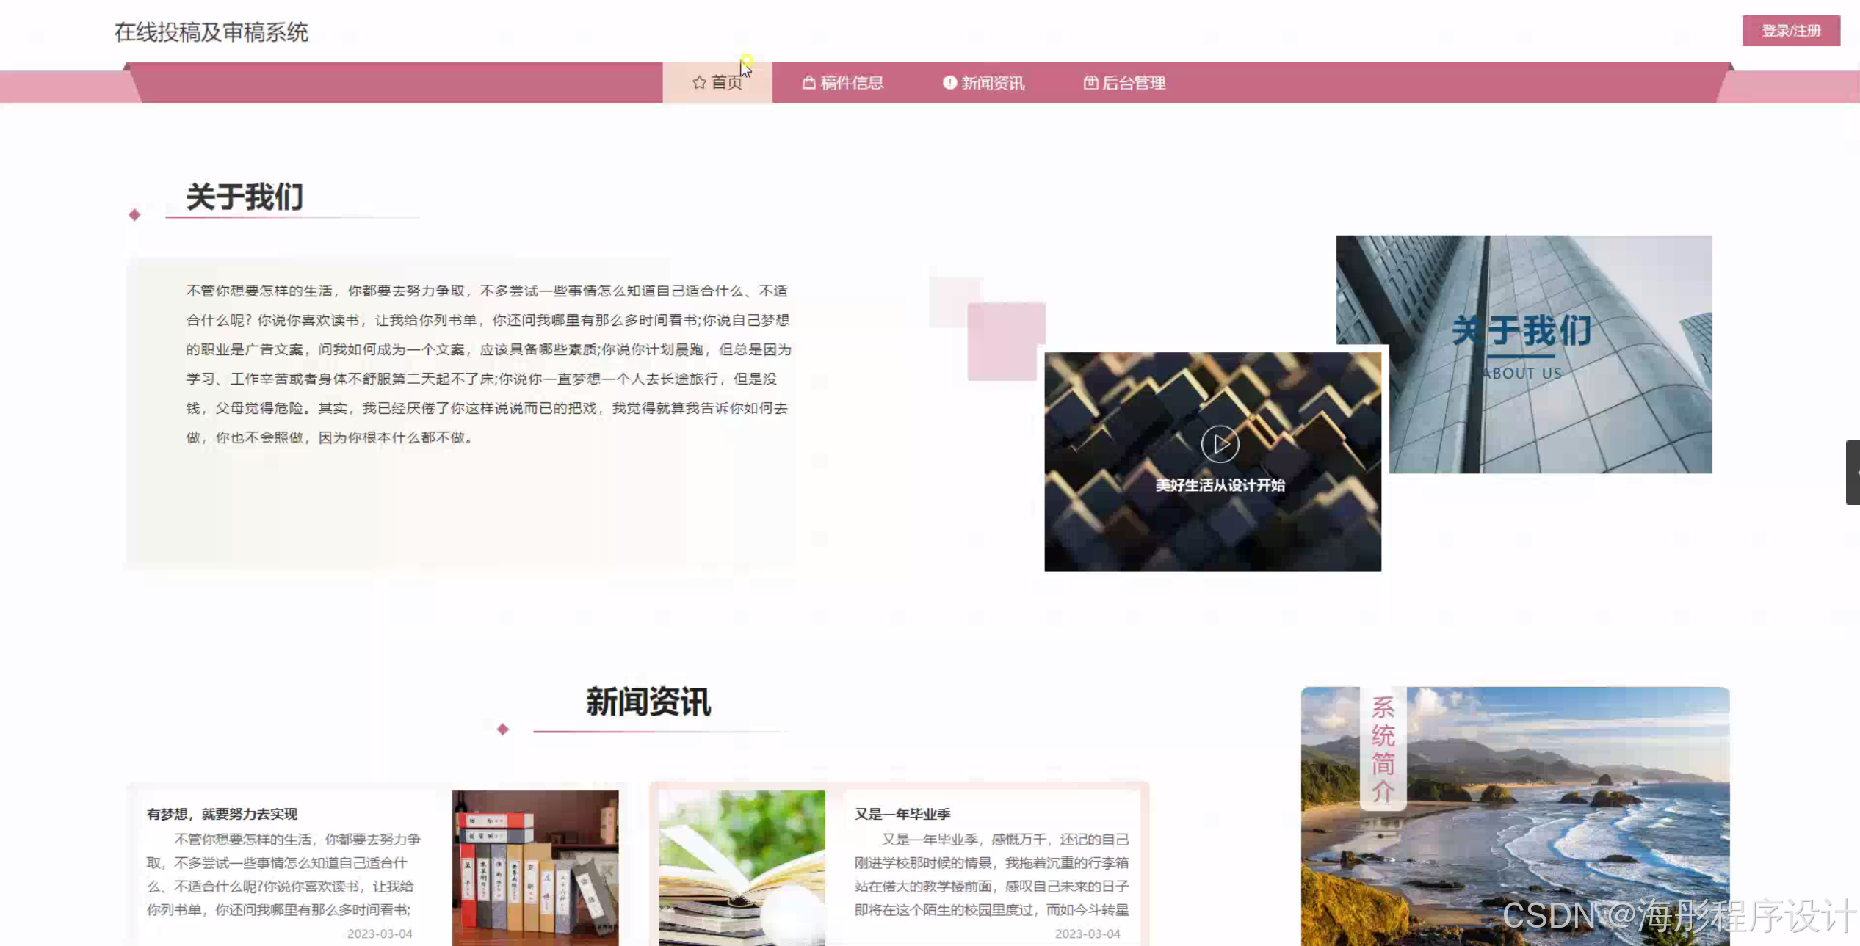1860x946 pixels.
Task: Go to 后台管理 in the nav bar
Action: click(1134, 83)
